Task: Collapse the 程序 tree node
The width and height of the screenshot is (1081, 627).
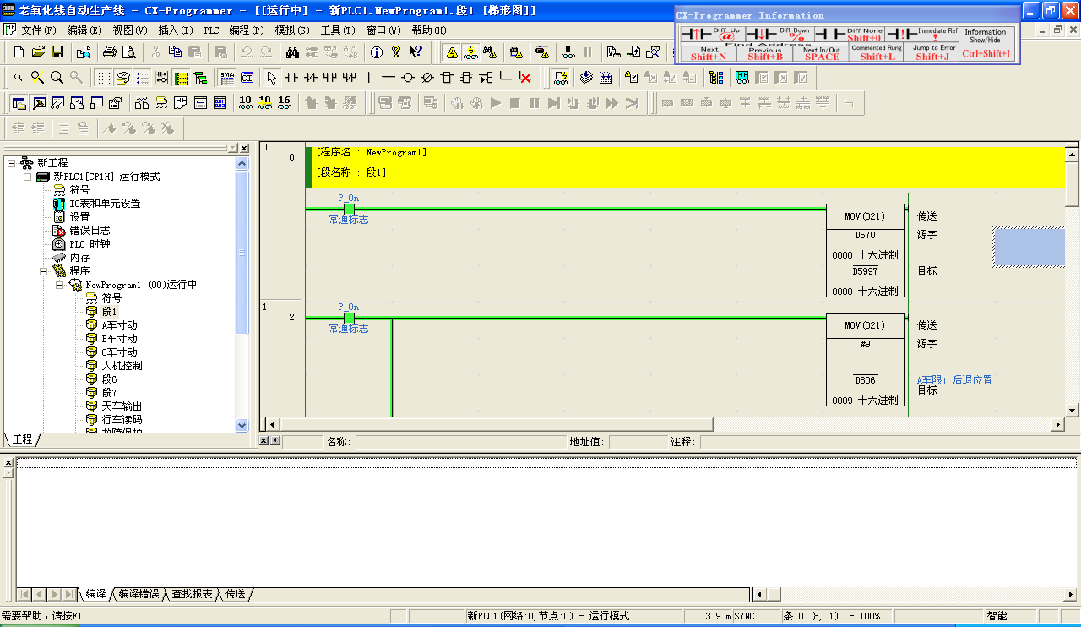Action: point(43,271)
